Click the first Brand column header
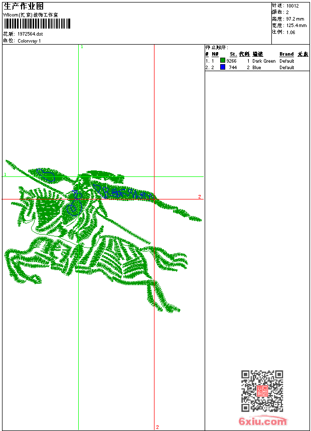 coord(286,54)
